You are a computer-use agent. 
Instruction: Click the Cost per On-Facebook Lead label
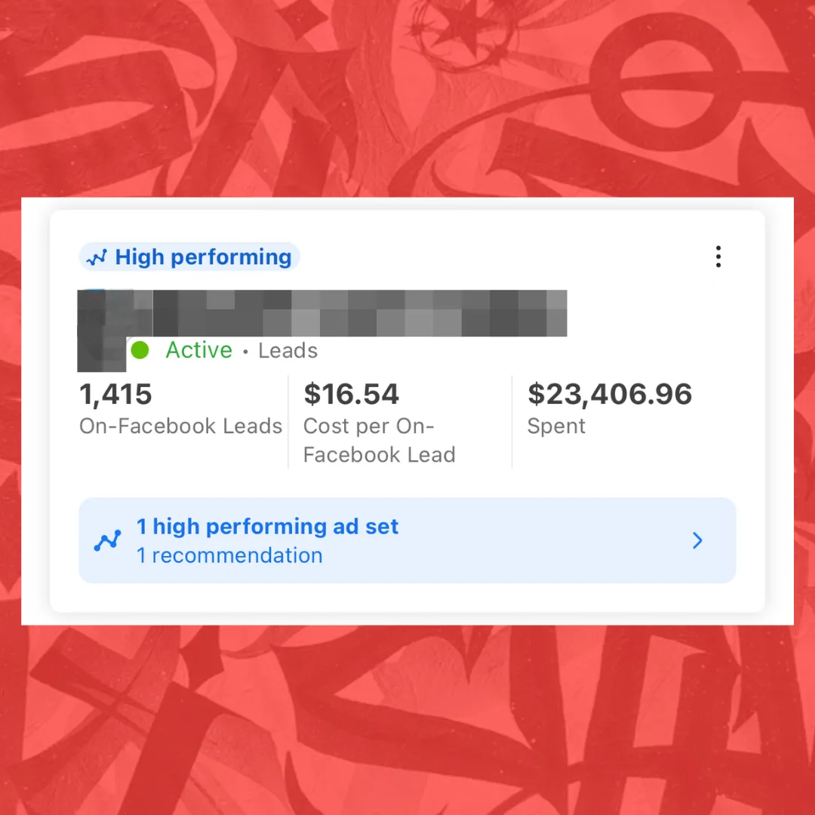pos(380,440)
